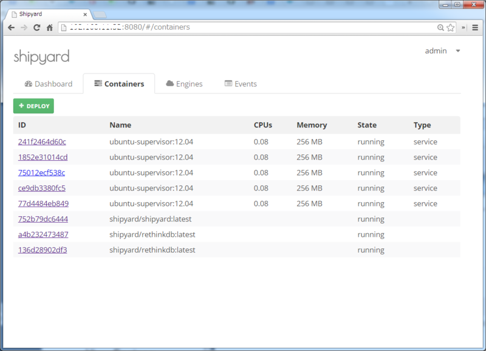Viewport: 486px width, 351px height.
Task: Show hidden extensions via chevron icon
Action: 464,27
